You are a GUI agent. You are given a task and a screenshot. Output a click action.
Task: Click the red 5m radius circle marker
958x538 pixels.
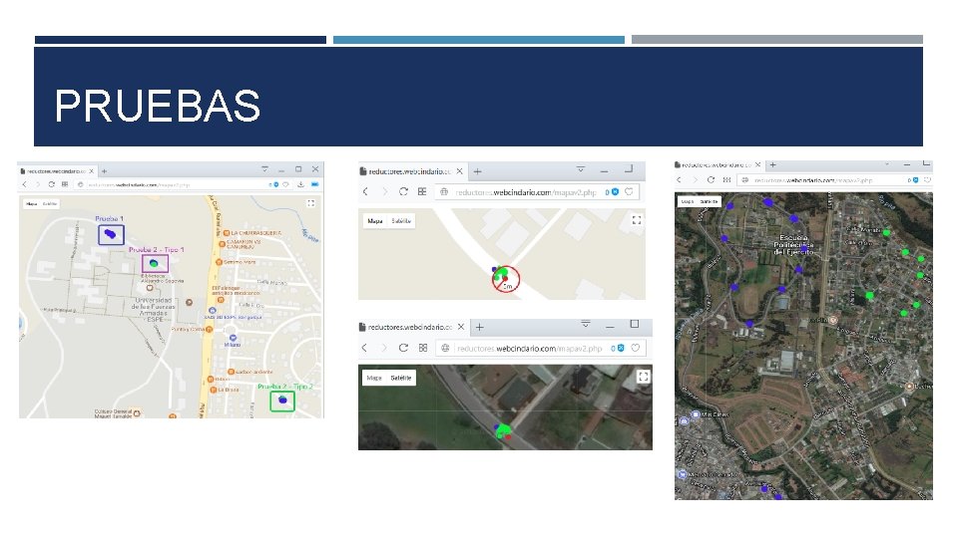506,279
